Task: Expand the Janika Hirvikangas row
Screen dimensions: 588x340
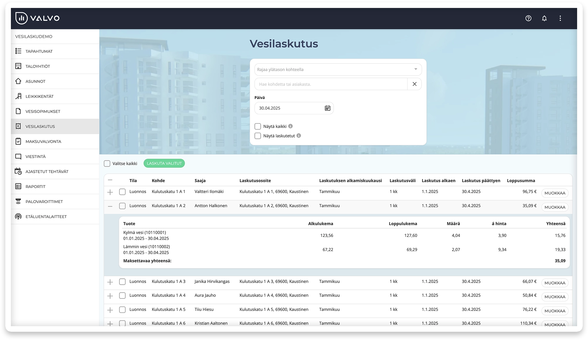Action: (110, 282)
